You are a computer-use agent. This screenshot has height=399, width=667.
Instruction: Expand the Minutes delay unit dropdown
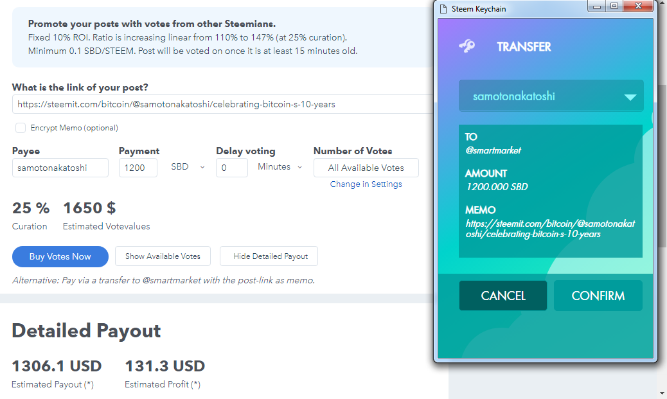pos(280,167)
